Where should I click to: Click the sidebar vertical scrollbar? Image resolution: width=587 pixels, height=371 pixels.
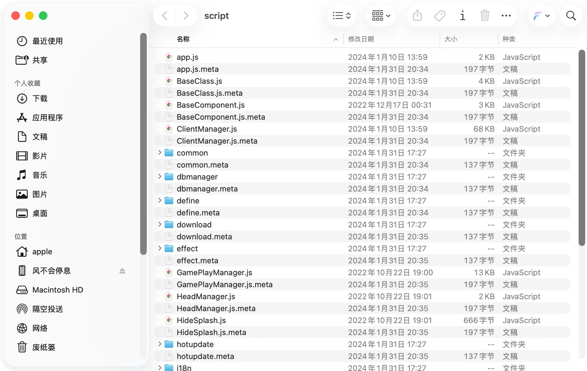[143, 144]
